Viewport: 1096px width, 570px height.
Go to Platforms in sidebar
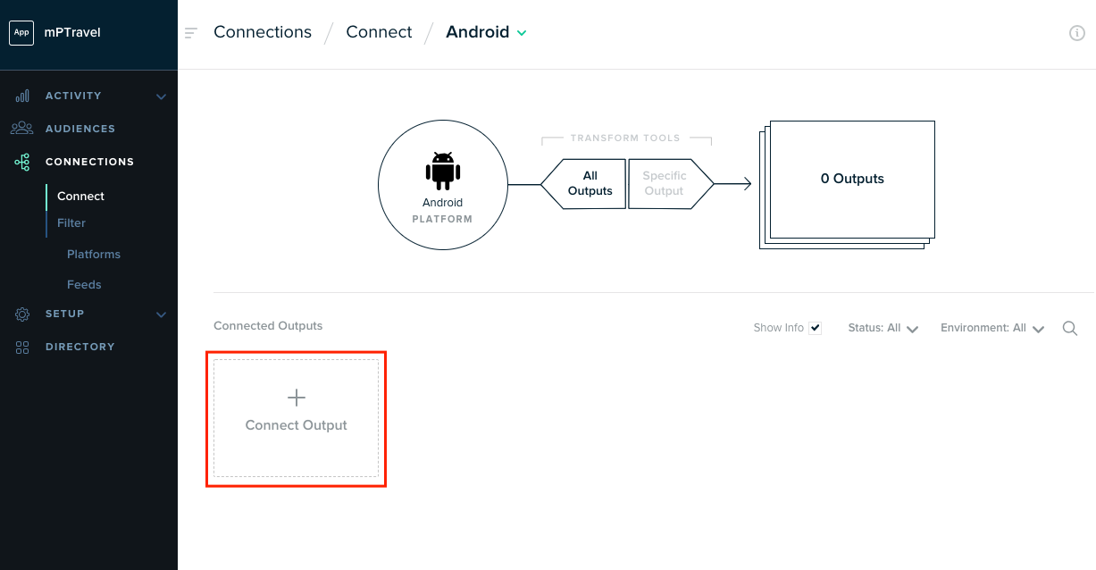tap(94, 255)
